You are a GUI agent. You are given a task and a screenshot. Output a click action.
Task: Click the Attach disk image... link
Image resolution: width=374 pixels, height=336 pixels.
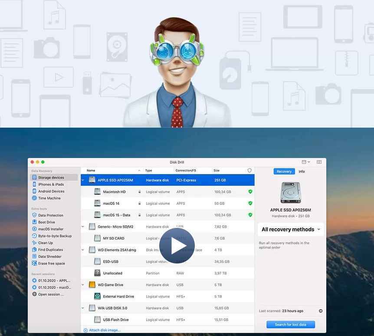coord(102,330)
